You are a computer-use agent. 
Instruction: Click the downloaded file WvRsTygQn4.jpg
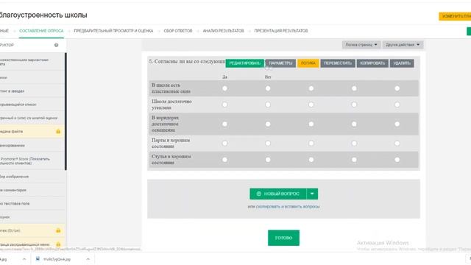tap(57, 259)
